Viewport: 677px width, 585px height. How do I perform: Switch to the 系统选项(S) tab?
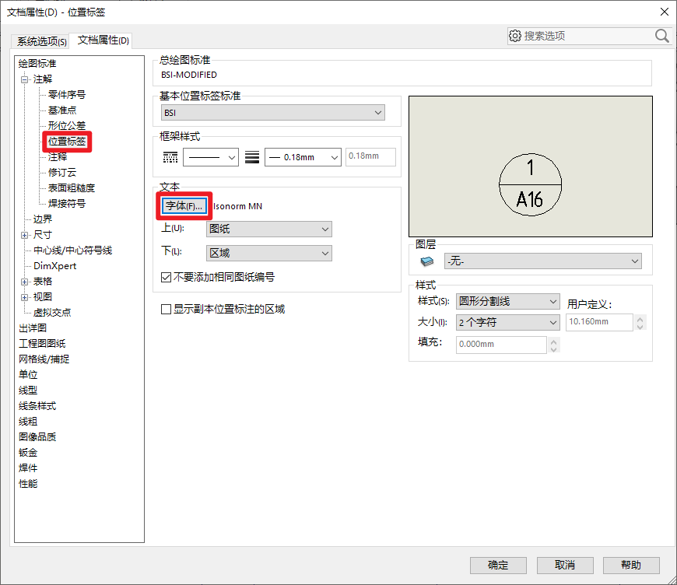click(41, 41)
